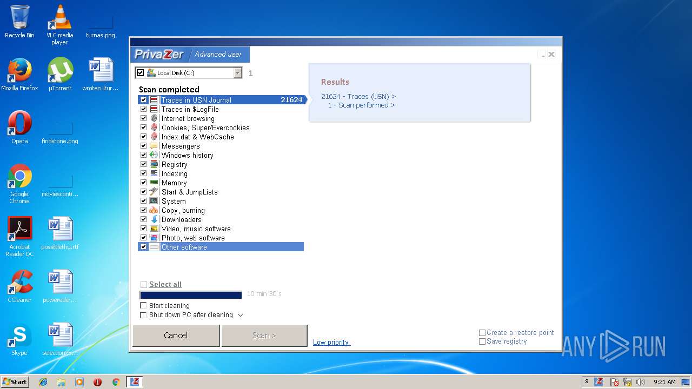Open CCleaner desktop shortcut
This screenshot has height=389, width=692.
(19, 286)
